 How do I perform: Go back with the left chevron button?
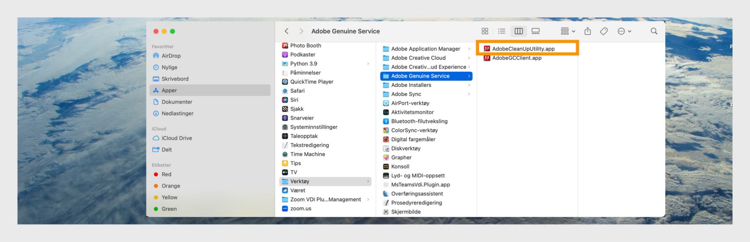(286, 31)
